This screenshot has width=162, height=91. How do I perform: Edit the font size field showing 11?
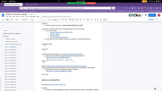[x=43, y=20]
